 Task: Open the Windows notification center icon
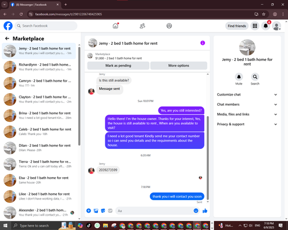pos(281,225)
